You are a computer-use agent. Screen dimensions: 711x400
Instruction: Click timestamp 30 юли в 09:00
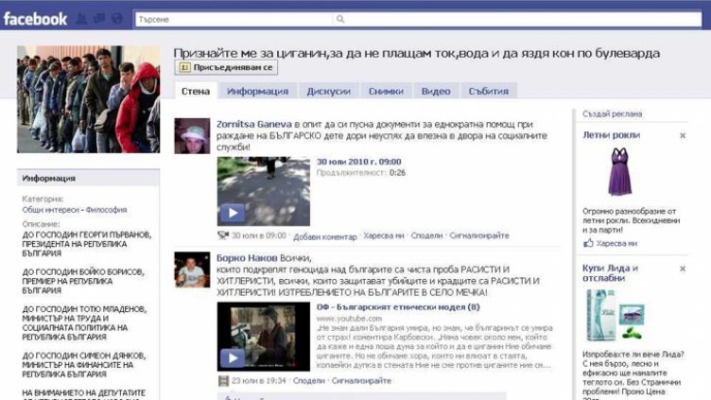coord(259,235)
